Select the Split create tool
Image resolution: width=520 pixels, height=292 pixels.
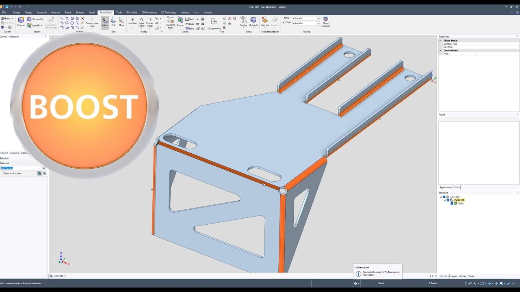tap(189, 19)
